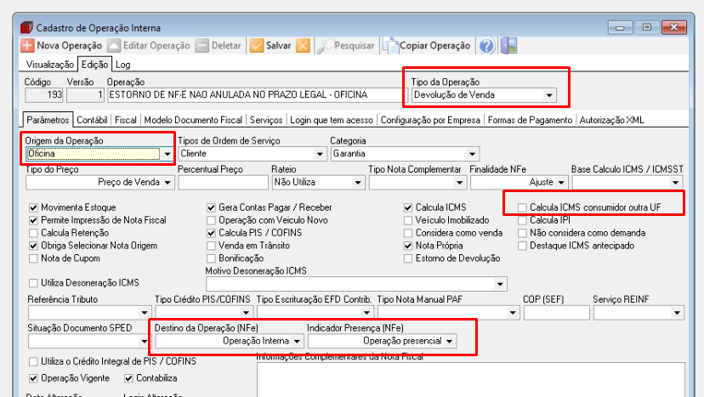Enable Nota de Cupom checkbox
The height and width of the screenshot is (397, 704).
33,258
